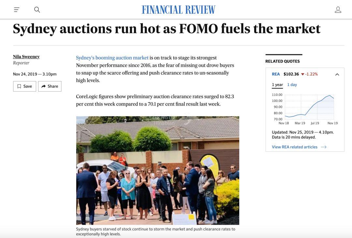Open the hamburger navigation menu
Screen dimensions: 352x238
17,10
